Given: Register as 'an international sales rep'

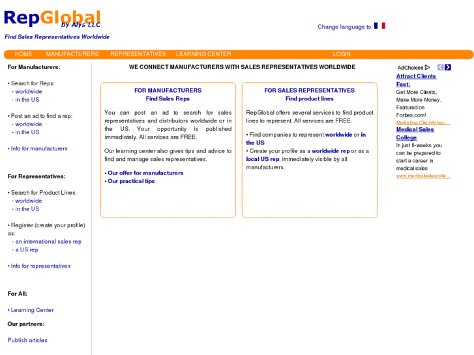Looking at the screenshot, I should click(x=48, y=242).
